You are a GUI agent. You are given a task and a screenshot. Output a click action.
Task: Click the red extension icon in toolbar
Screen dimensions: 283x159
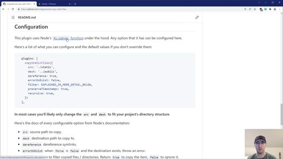pos(261,9)
